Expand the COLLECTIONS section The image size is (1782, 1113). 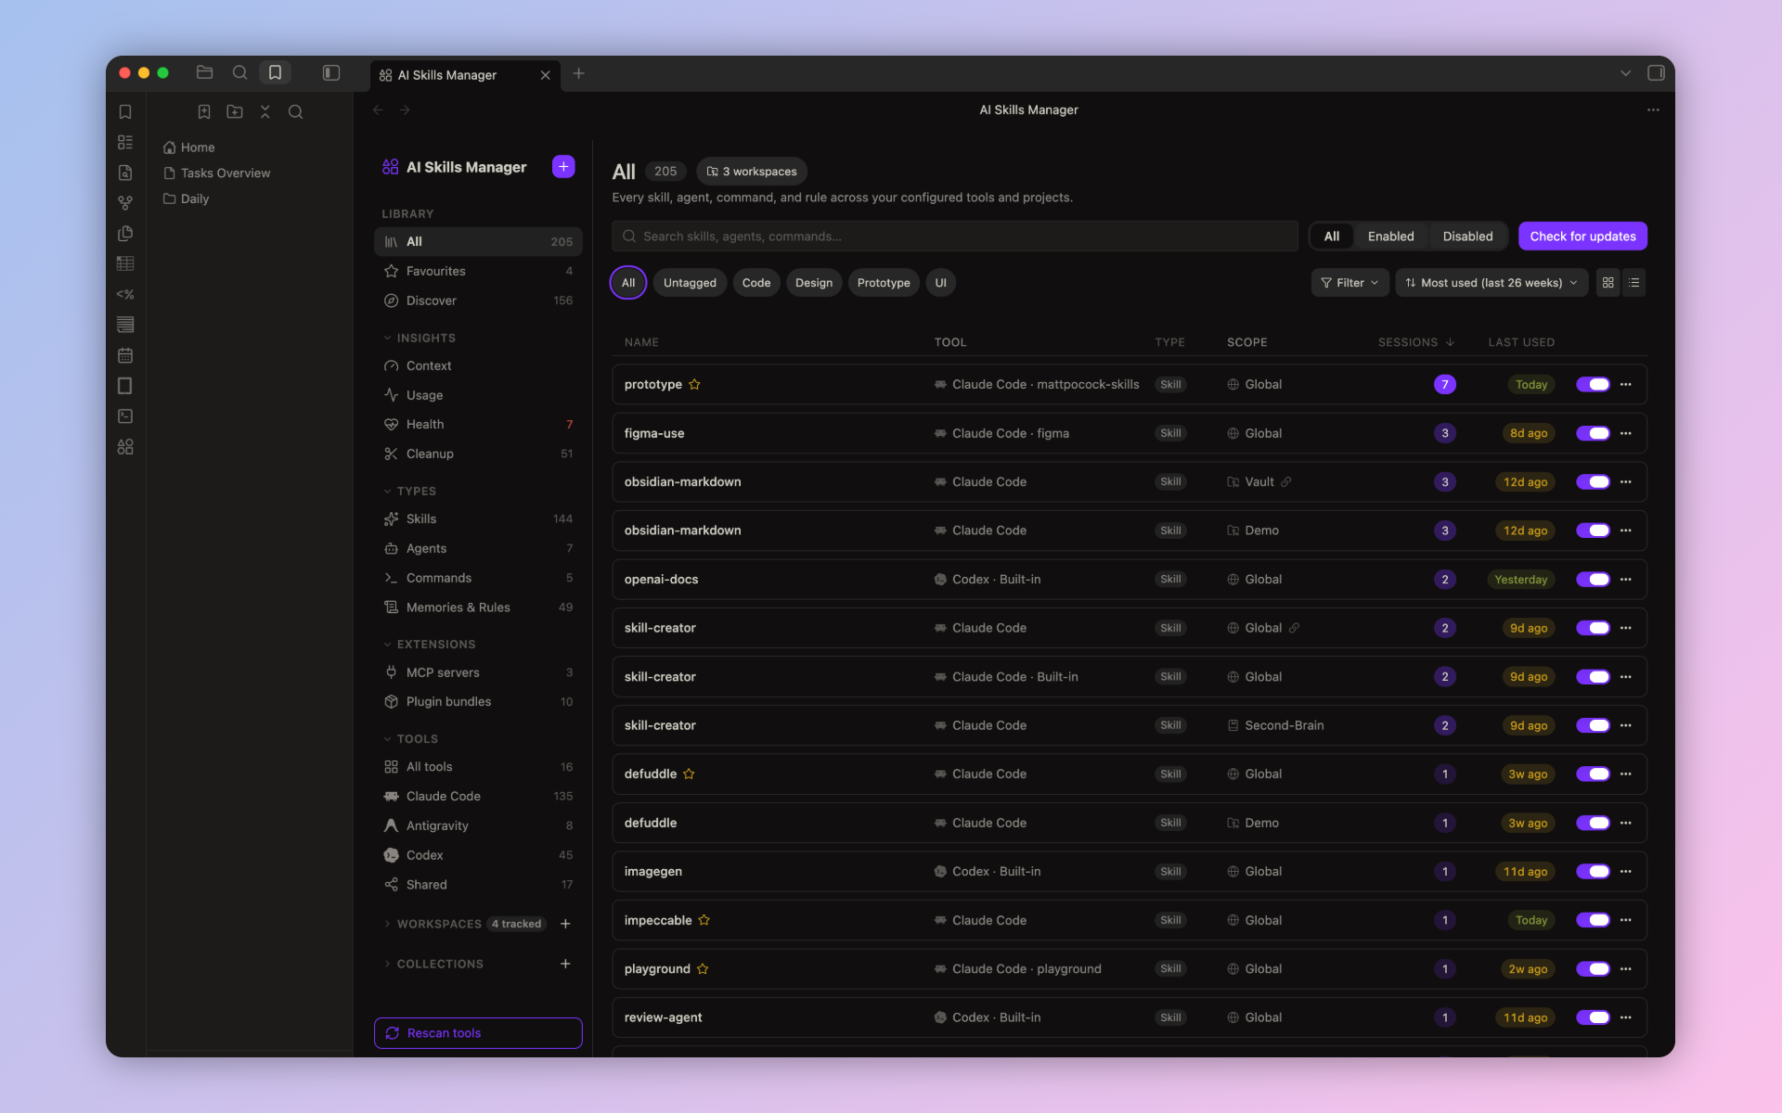point(433,964)
